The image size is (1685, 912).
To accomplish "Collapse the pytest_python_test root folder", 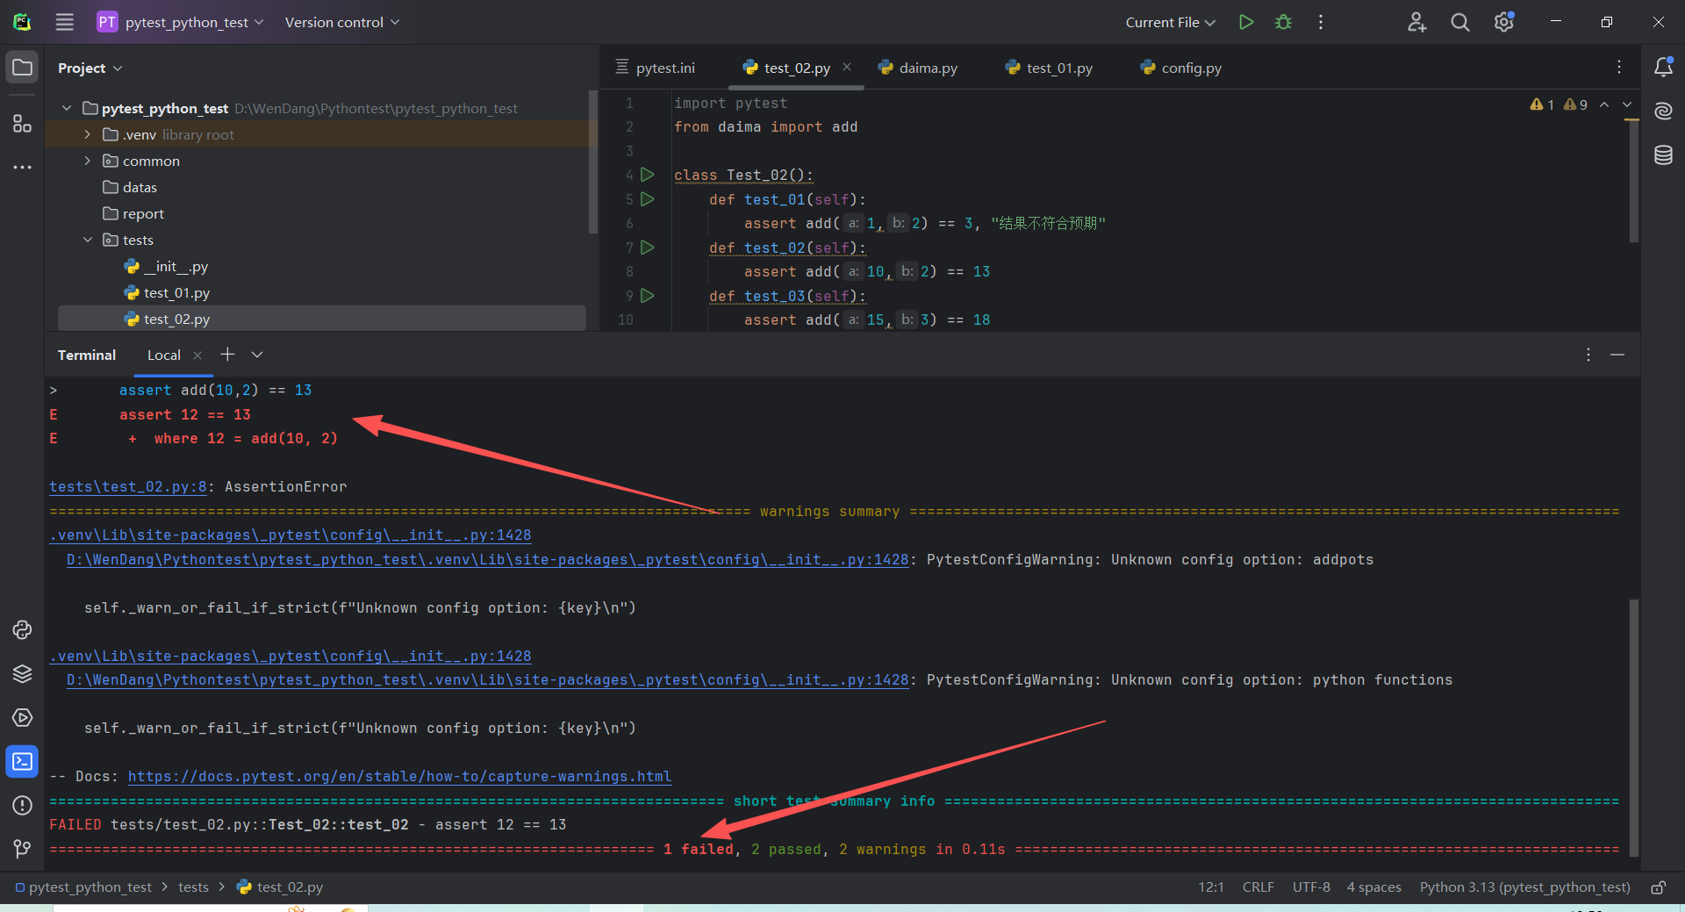I will pyautogui.click(x=67, y=108).
